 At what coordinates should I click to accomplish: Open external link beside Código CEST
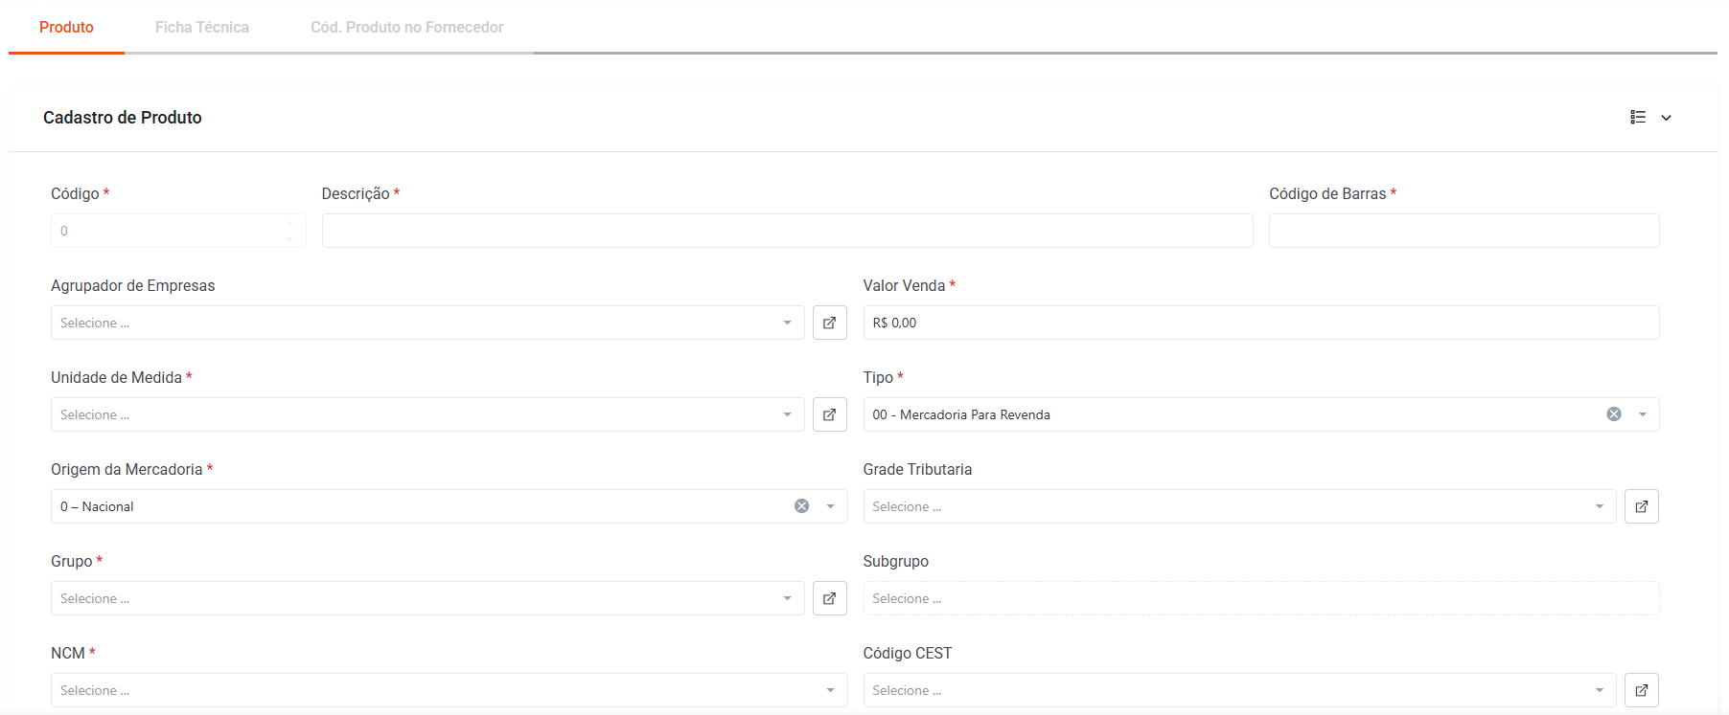pos(1641,690)
